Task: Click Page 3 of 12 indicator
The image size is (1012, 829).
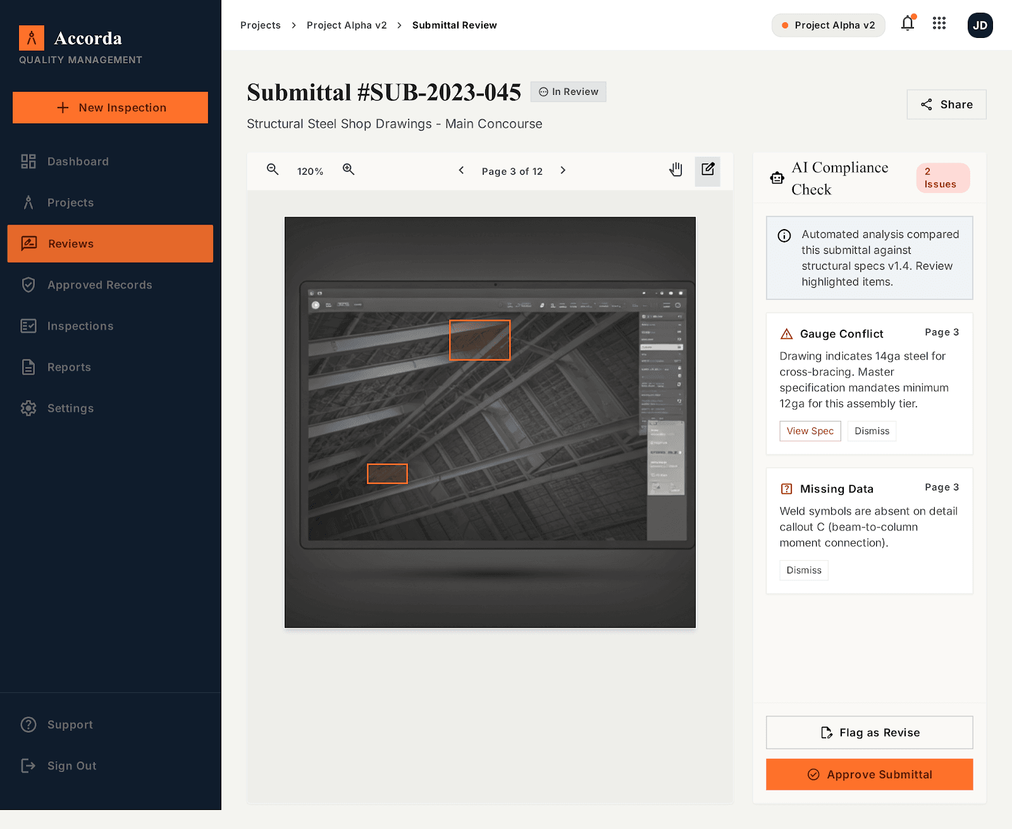Action: tap(512, 171)
